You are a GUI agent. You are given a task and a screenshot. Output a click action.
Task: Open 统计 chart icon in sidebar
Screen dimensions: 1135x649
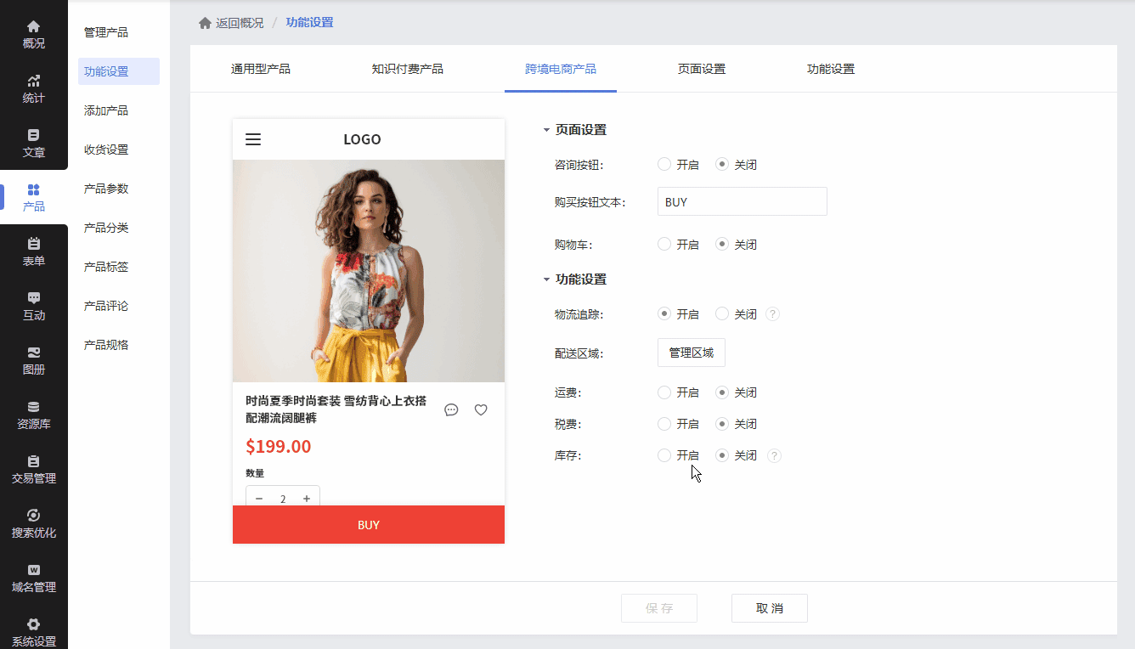[34, 81]
